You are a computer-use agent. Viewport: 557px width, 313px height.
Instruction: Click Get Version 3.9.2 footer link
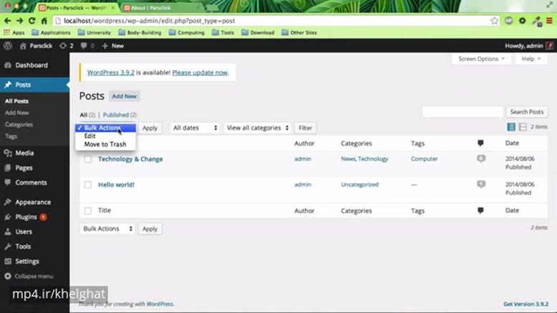[x=525, y=304]
